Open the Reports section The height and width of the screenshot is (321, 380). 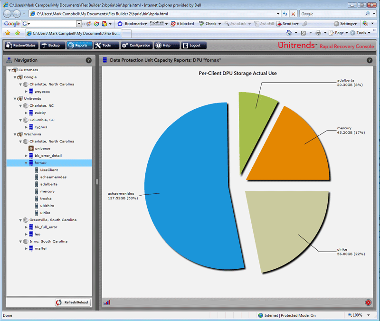pyautogui.click(x=79, y=45)
